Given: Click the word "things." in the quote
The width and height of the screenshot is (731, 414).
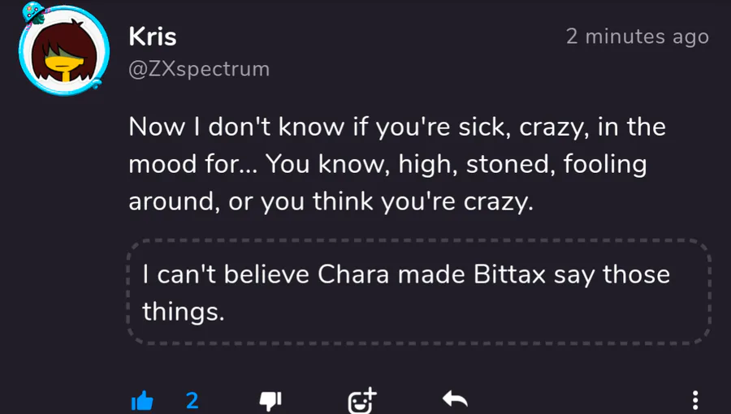Looking at the screenshot, I should coord(183,312).
